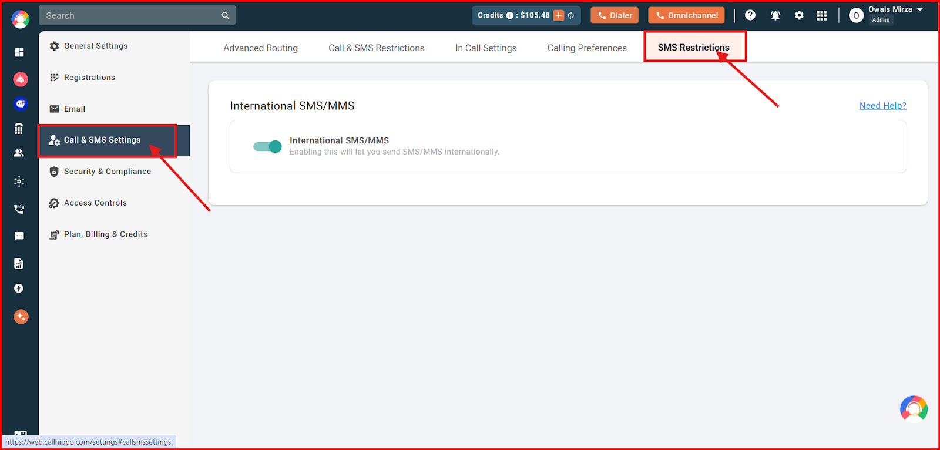The width and height of the screenshot is (940, 450).
Task: Open the SMS message icon in left rail
Action: pos(19,236)
